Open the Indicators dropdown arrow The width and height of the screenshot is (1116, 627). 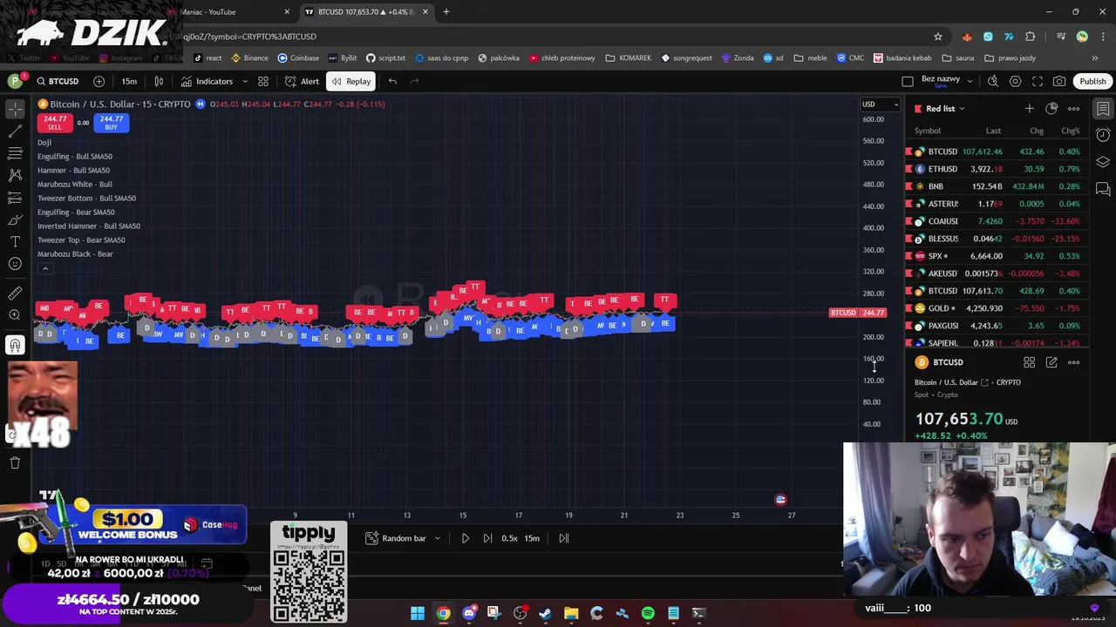(x=244, y=81)
